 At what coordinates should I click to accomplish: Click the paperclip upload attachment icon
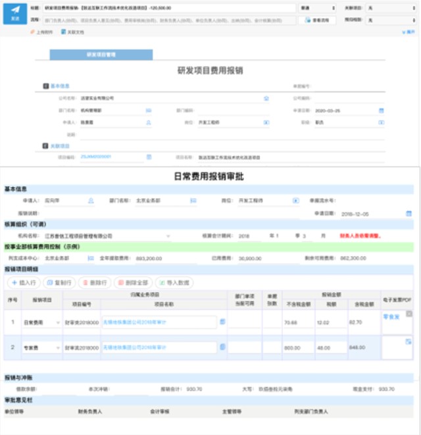point(32,32)
